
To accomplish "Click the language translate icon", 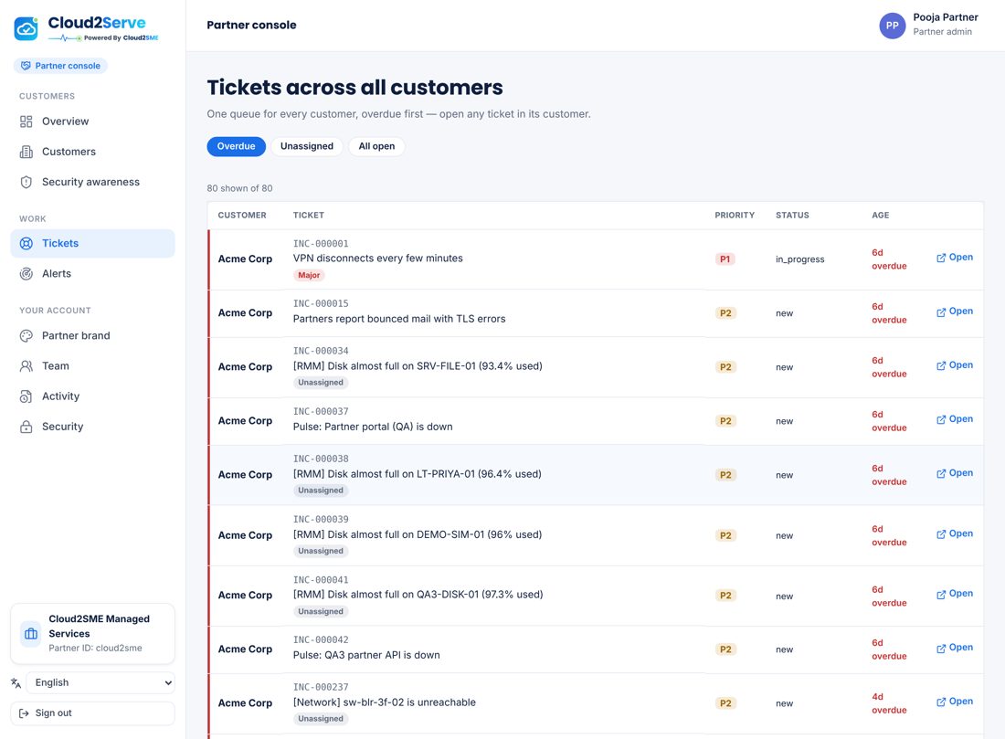I will click(x=16, y=683).
